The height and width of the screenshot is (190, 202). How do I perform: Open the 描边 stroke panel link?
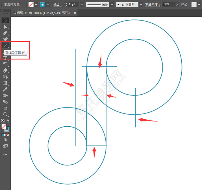point(57,5)
